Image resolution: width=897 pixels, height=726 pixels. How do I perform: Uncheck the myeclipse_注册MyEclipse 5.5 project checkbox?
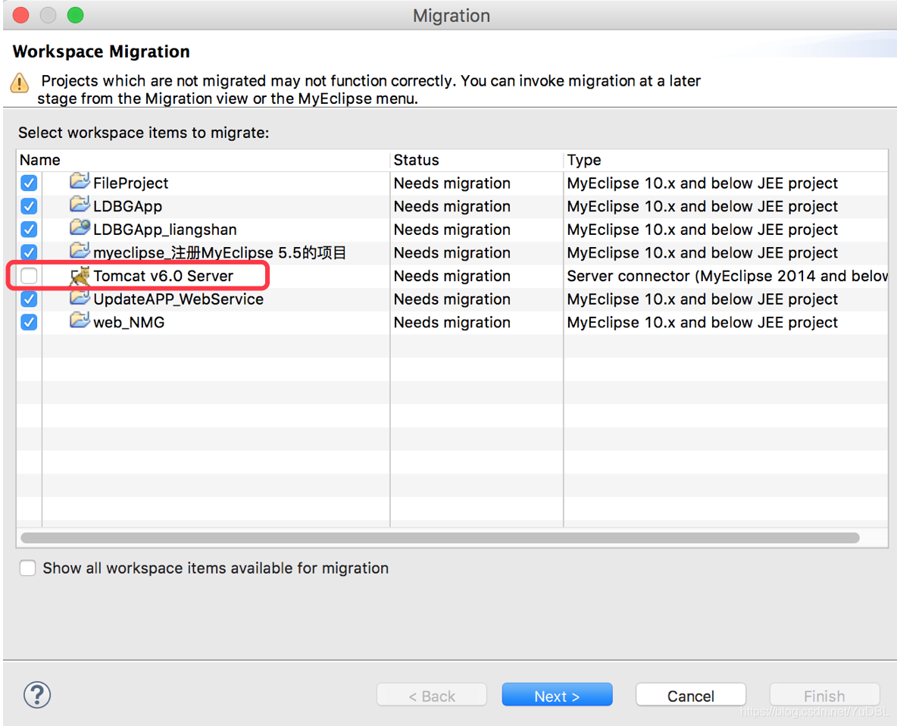[x=29, y=252]
